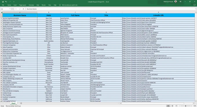Screen dimensions: 197x107
Task: Open the View ribbon tab
Action: click(x=50, y=5)
